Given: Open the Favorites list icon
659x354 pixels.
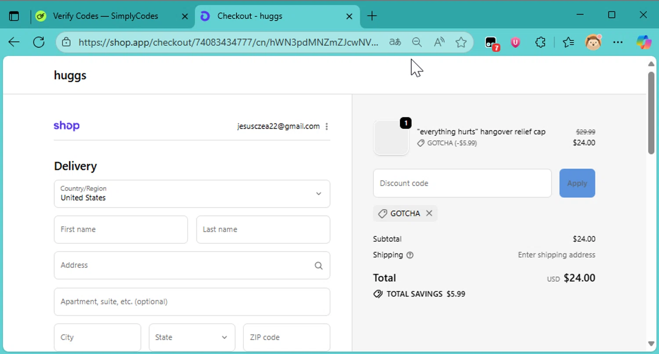Looking at the screenshot, I should [568, 42].
